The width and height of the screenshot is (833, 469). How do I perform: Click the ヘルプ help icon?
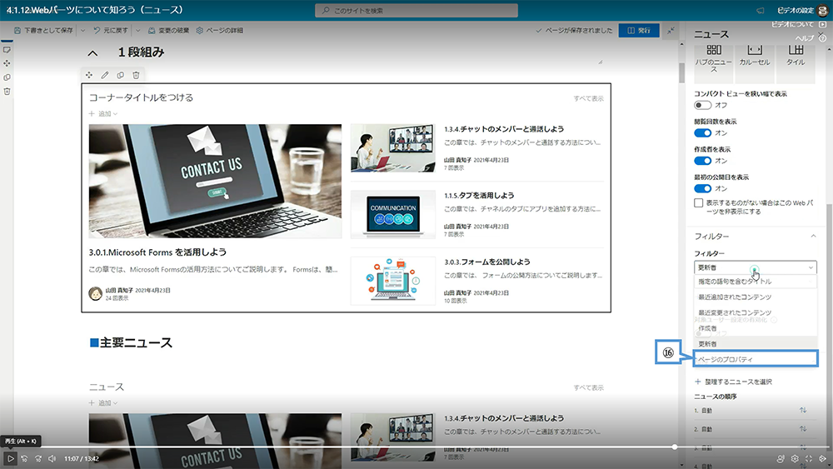(x=822, y=37)
